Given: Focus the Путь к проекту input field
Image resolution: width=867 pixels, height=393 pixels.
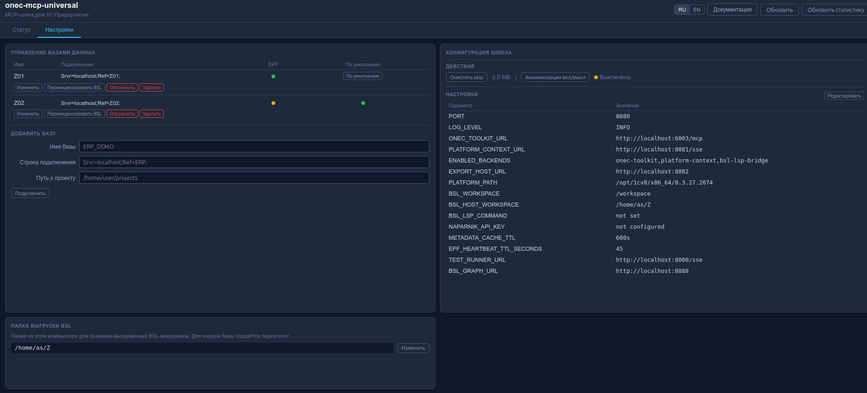Looking at the screenshot, I should pos(254,178).
